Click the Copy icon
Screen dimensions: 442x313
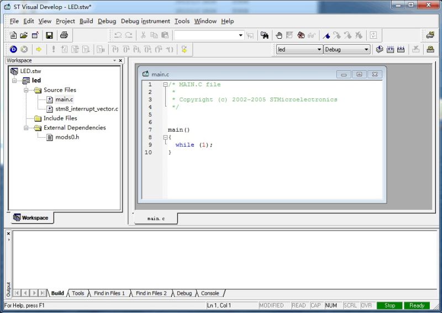154,35
